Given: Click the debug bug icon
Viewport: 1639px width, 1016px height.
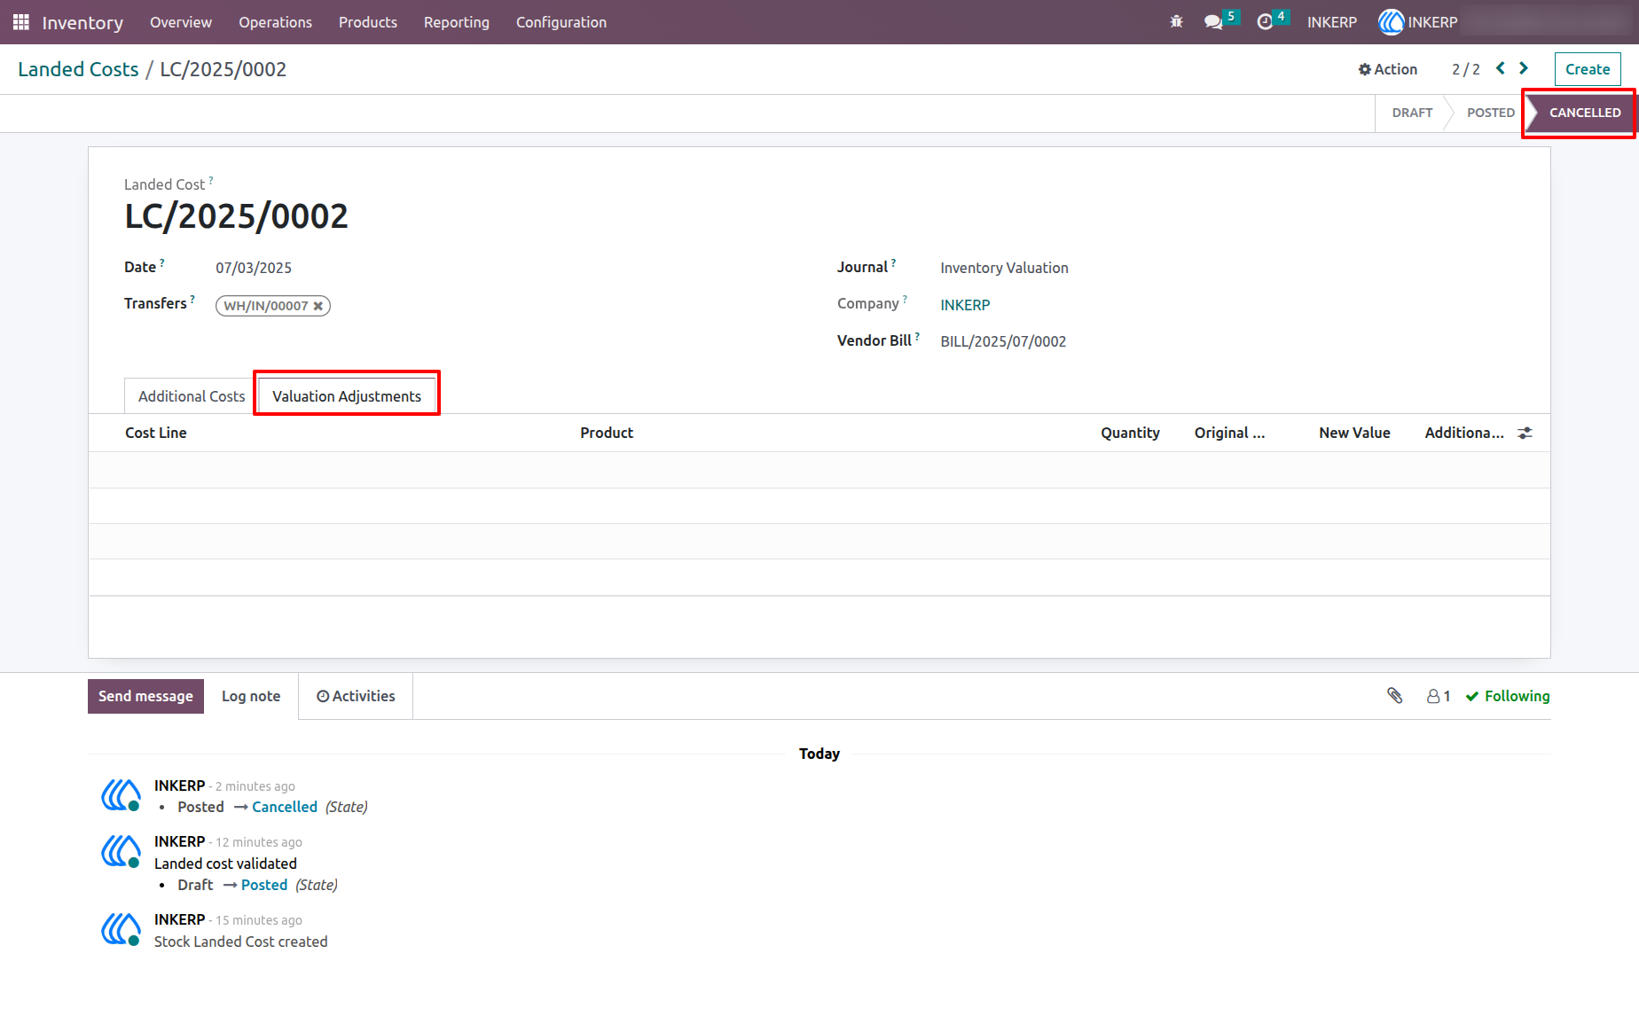Looking at the screenshot, I should [x=1176, y=22].
